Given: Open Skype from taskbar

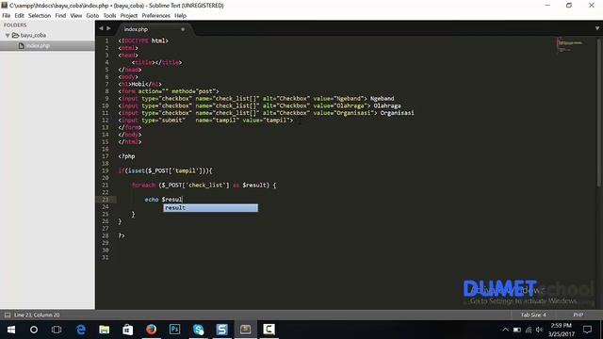Looking at the screenshot, I should pos(199,330).
